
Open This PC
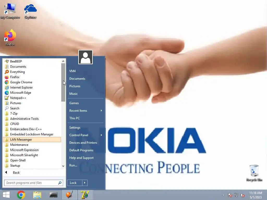[x=86, y=118]
